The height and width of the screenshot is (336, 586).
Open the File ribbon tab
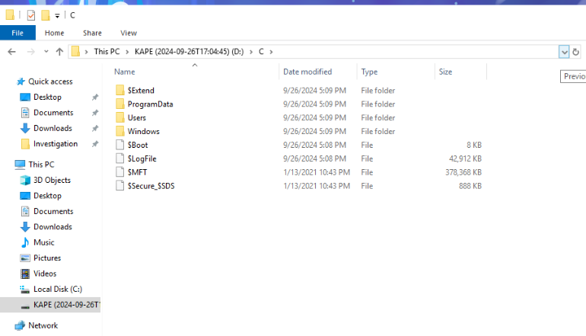[x=18, y=33]
